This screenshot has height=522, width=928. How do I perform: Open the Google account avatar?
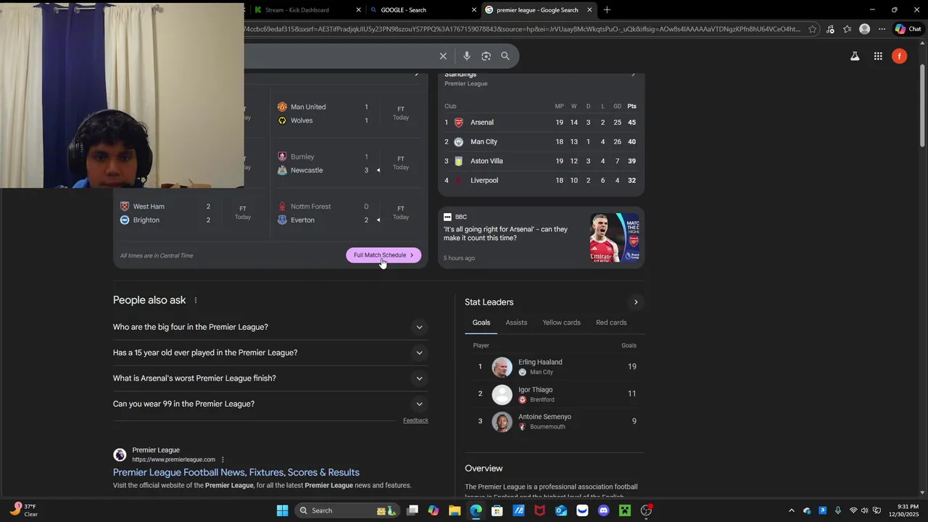tap(900, 56)
